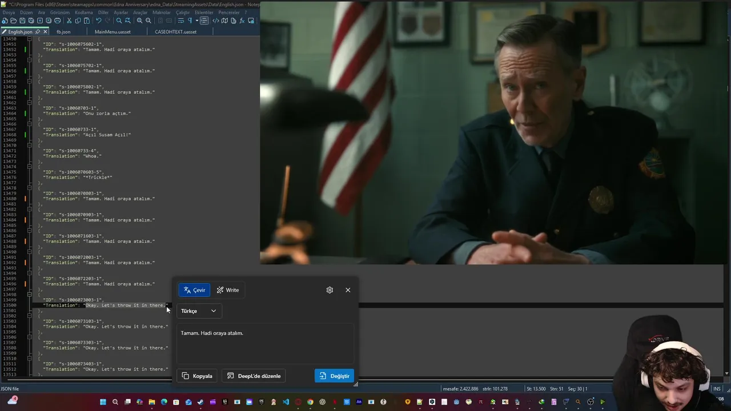
Task: Open the Görünüm menu
Action: click(x=60, y=13)
